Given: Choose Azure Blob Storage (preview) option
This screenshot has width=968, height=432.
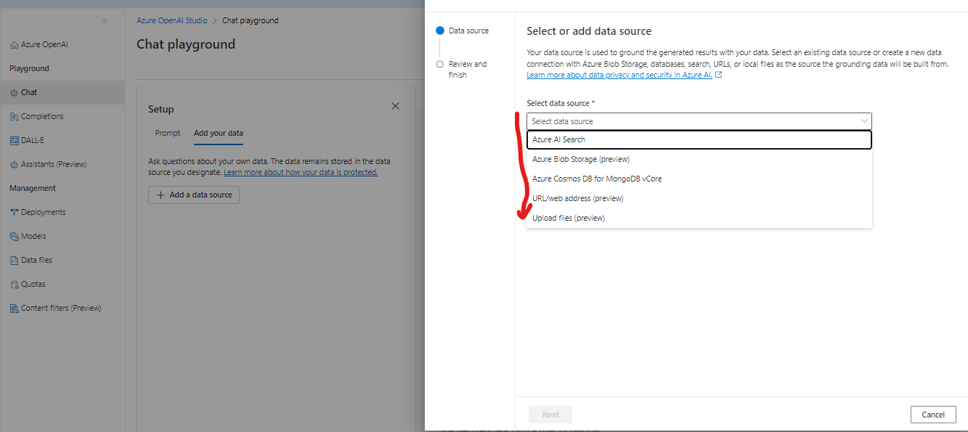Looking at the screenshot, I should (699, 159).
